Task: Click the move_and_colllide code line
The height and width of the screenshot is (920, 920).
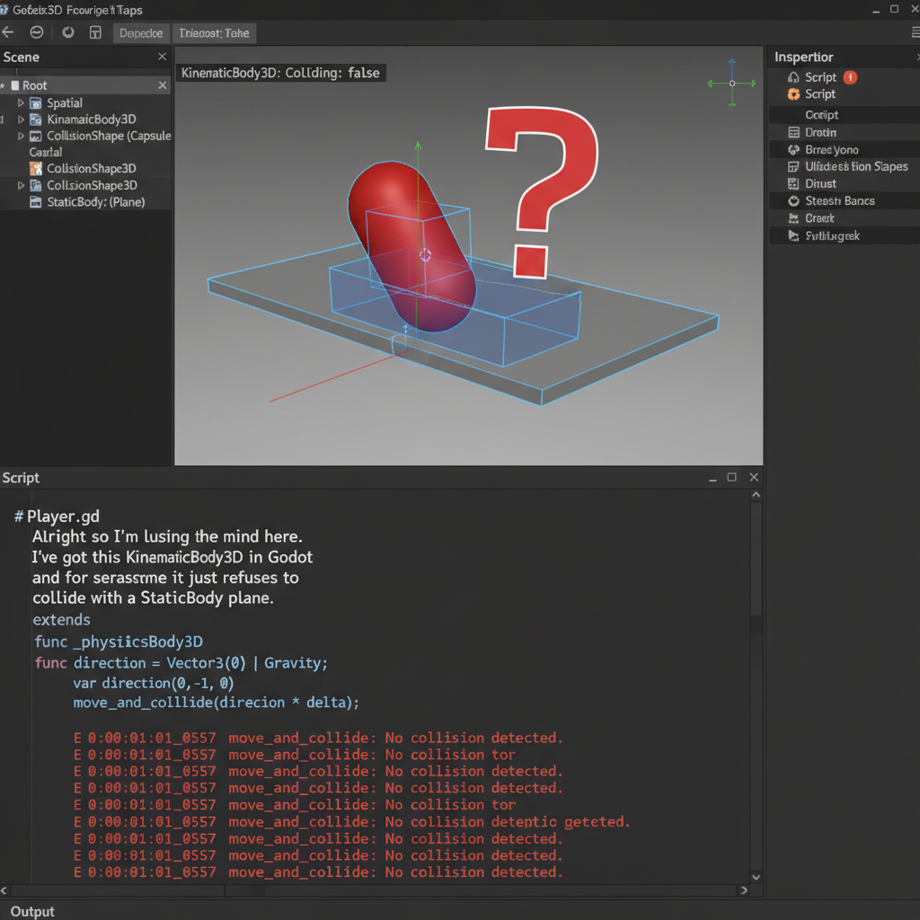Action: coord(216,703)
